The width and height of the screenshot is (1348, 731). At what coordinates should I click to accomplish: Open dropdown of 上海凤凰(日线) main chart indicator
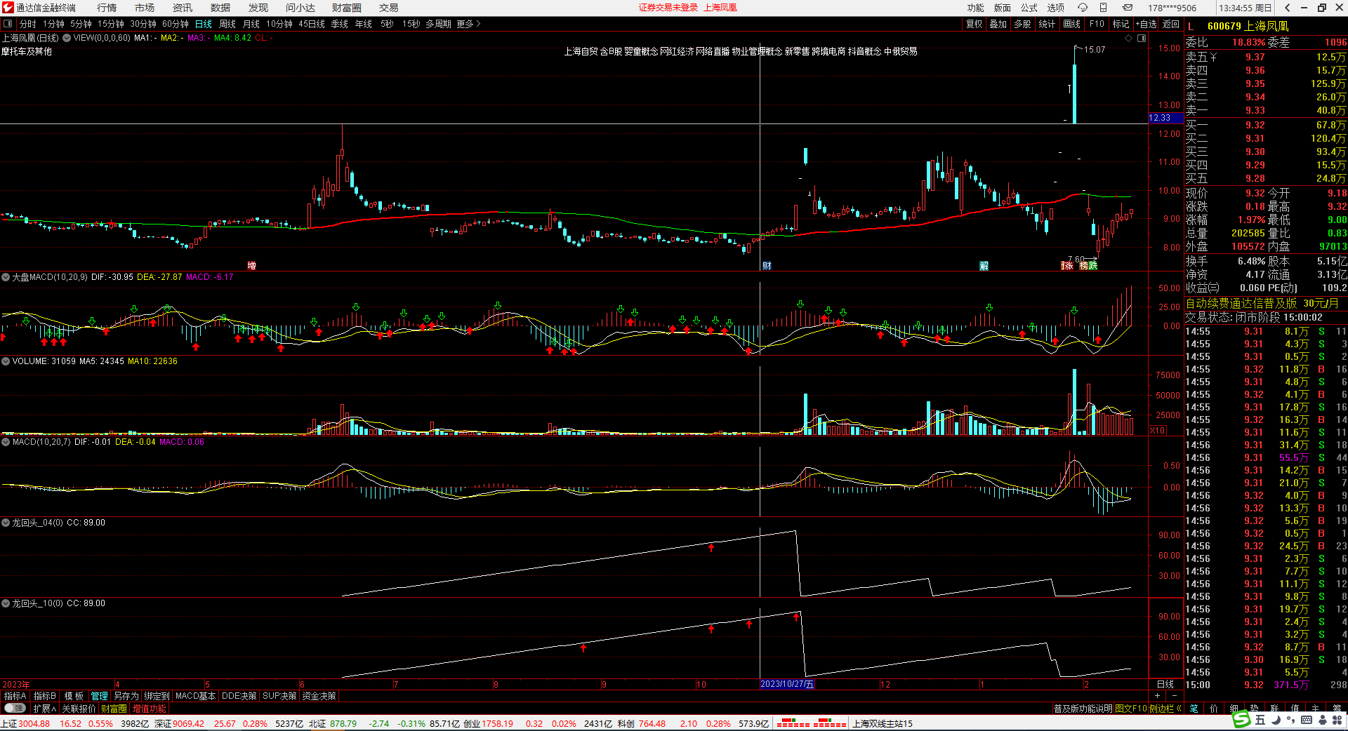(67, 38)
